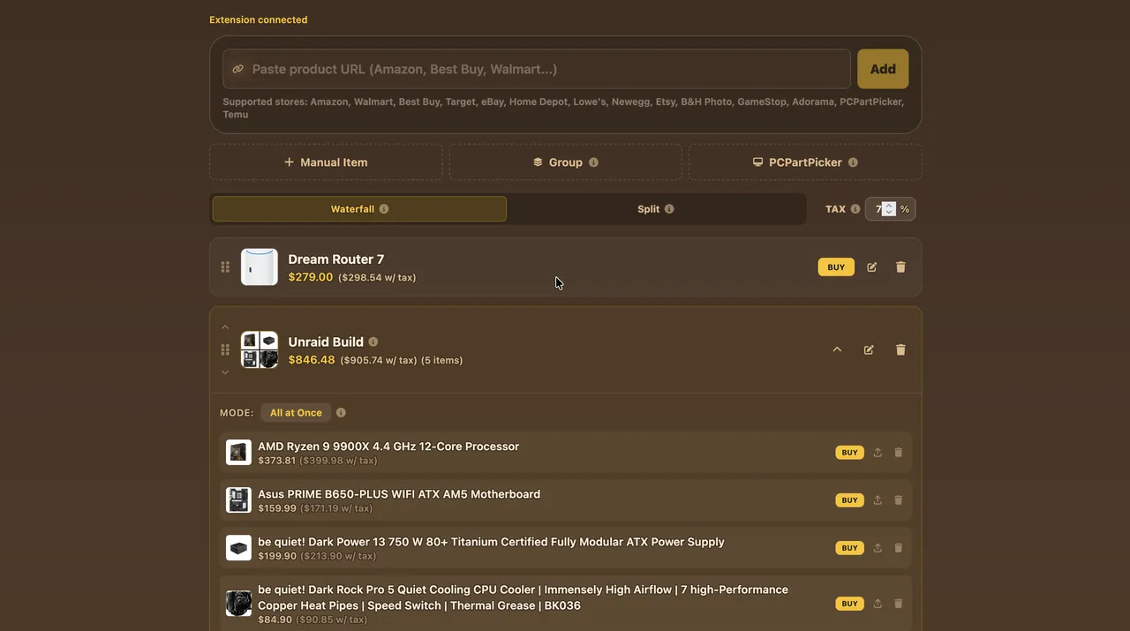The height and width of the screenshot is (631, 1130).
Task: Click the Dark Rock Pro 5 thumbnail
Action: (238, 604)
